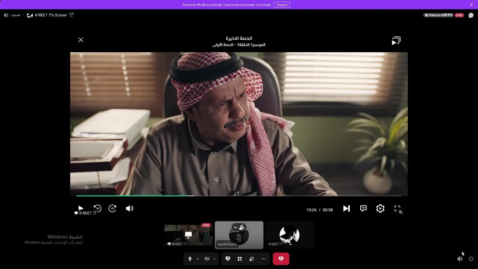Skip to next episode

pos(347,208)
